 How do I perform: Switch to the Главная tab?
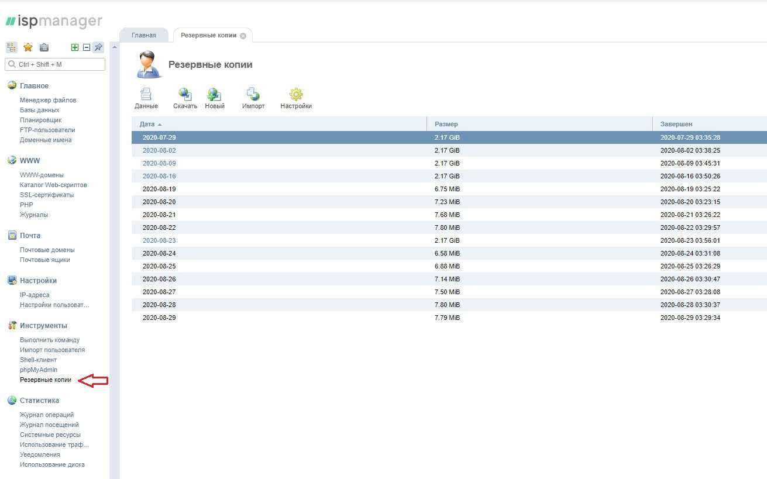tap(143, 35)
